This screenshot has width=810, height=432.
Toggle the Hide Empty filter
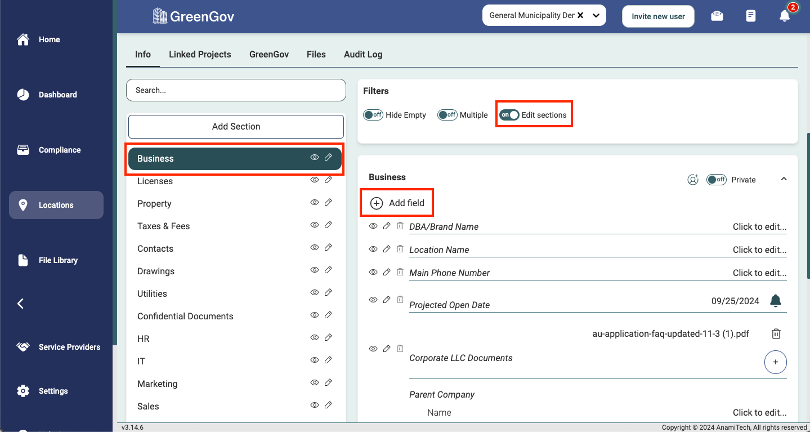coord(373,115)
